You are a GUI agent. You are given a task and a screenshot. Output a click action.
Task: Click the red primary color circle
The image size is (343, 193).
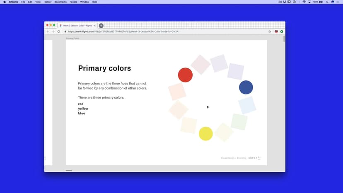[x=185, y=75]
